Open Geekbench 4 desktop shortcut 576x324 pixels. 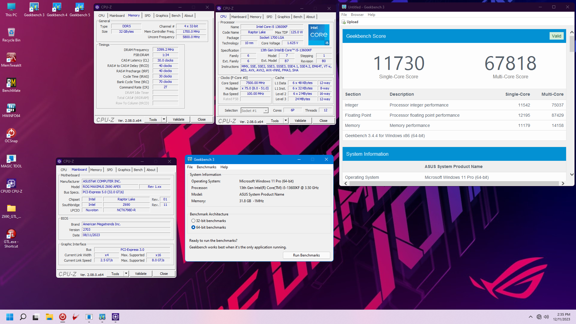(57, 9)
